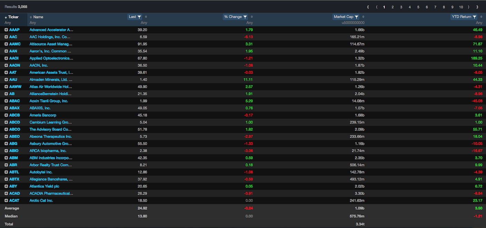This screenshot has height=228, width=486.
Task: Go to results page 7
Action: click(x=435, y=7)
